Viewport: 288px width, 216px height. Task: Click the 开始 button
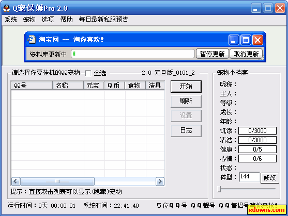[186, 86]
